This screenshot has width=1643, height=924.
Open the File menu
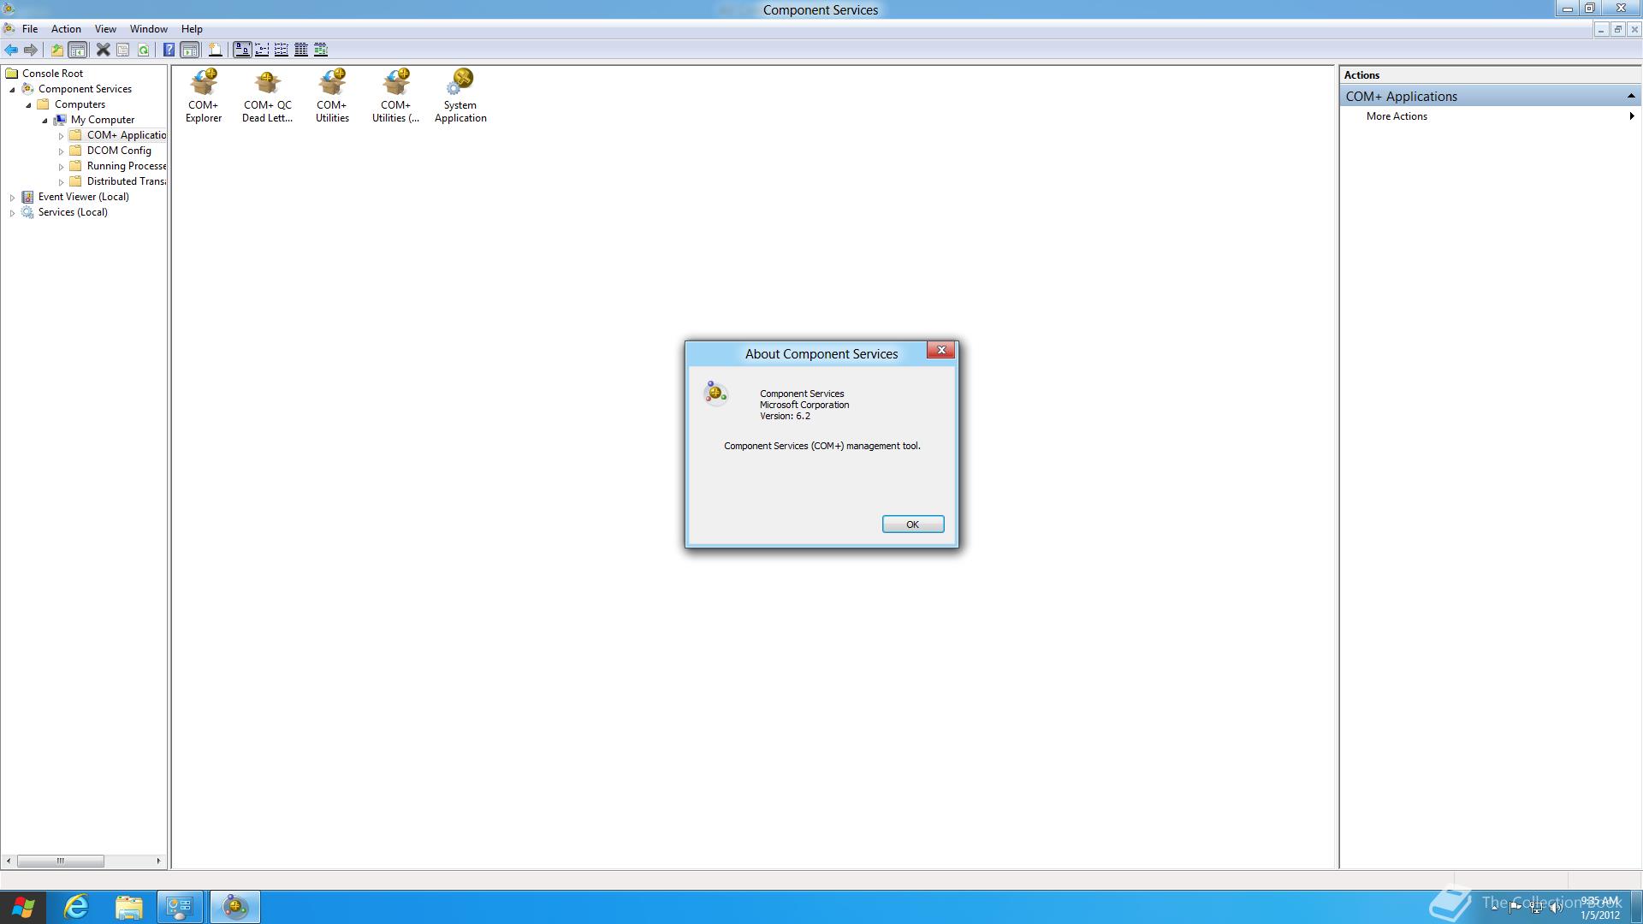click(30, 29)
